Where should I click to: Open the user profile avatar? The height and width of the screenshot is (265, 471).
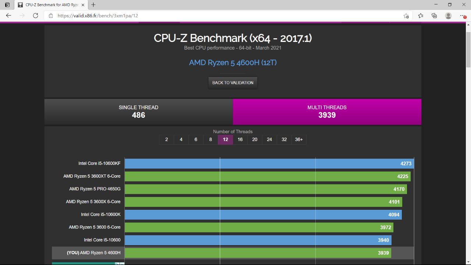pyautogui.click(x=448, y=16)
